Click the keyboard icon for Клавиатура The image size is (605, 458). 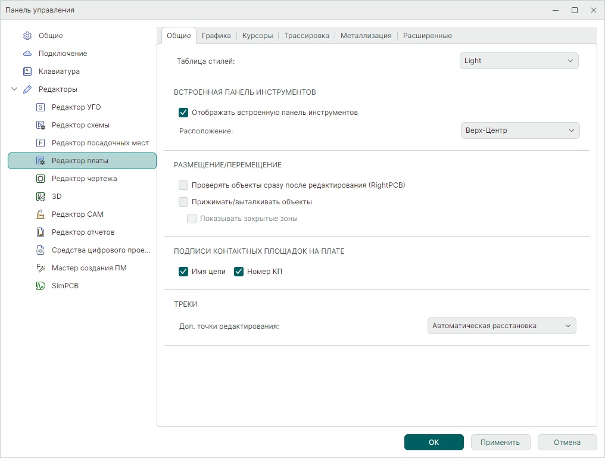pyautogui.click(x=27, y=71)
